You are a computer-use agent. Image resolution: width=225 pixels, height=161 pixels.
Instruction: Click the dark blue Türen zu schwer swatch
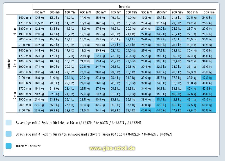point(8,146)
